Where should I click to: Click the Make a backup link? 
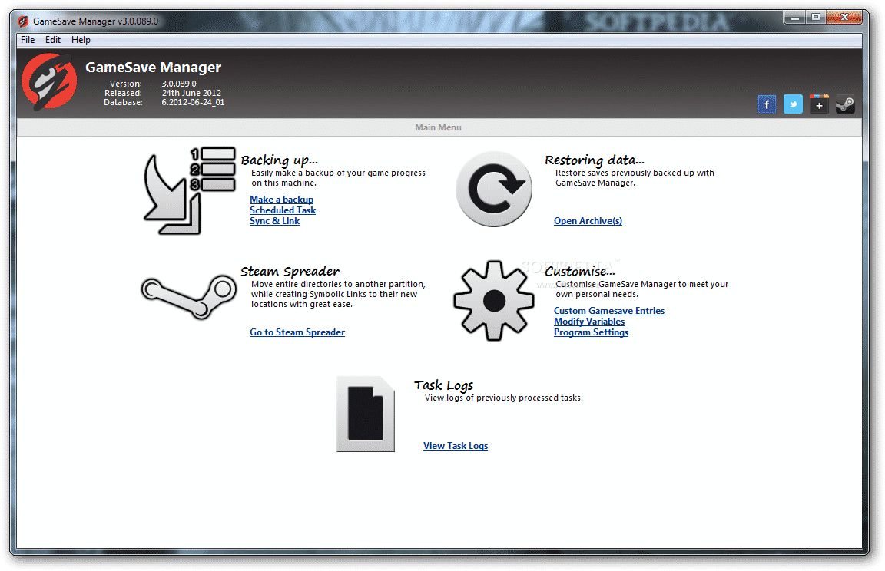[x=281, y=200]
